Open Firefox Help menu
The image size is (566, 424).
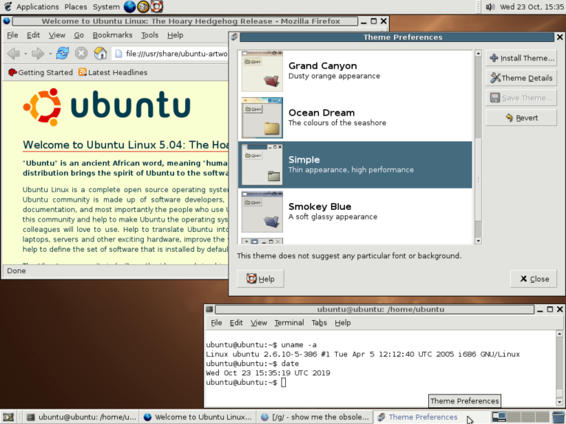coord(175,35)
